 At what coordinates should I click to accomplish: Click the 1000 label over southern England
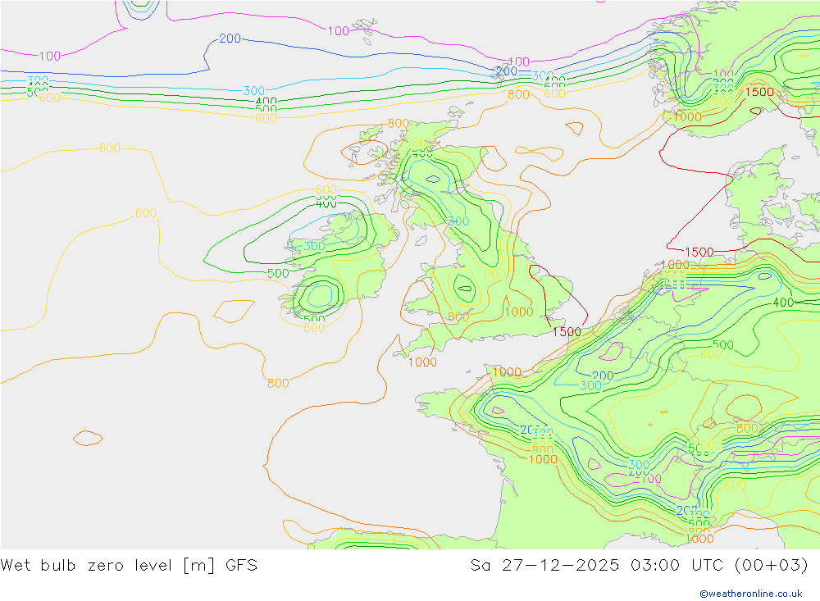[x=519, y=312]
